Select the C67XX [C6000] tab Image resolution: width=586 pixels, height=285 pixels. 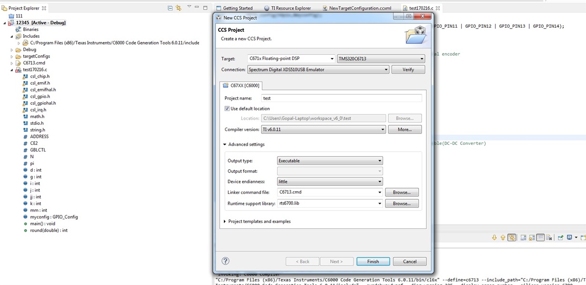241,85
